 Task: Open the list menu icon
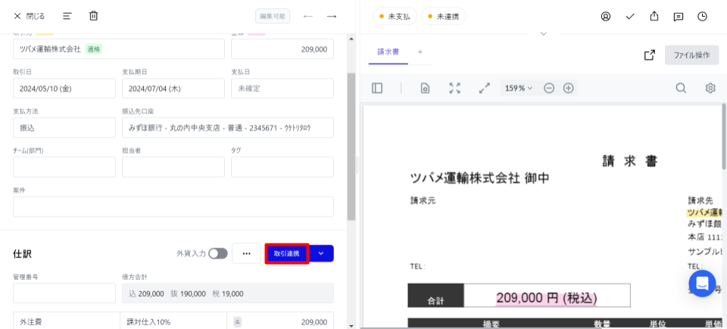coord(67,16)
